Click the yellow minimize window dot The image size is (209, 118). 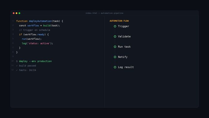point(16,13)
